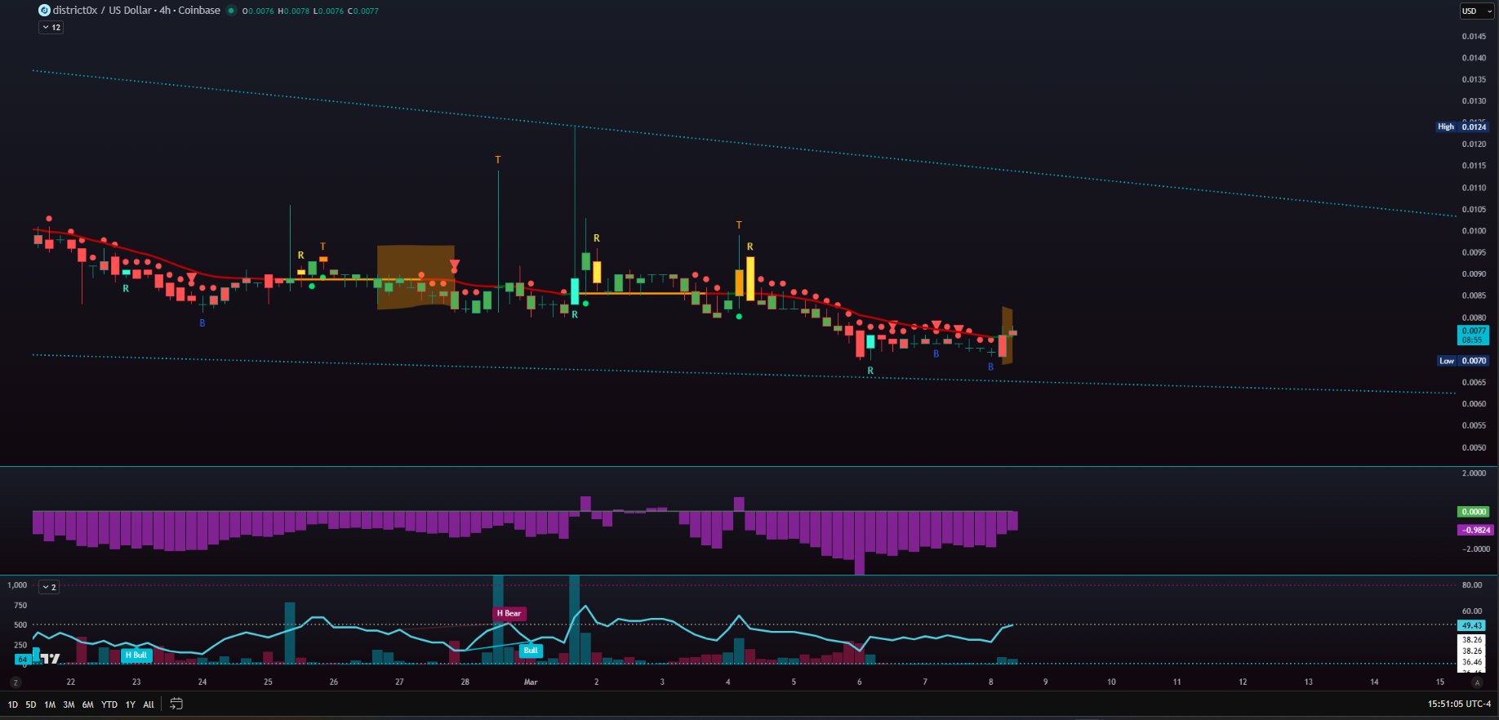The image size is (1499, 720).
Task: Click the H Bear divergence label
Action: 509,613
